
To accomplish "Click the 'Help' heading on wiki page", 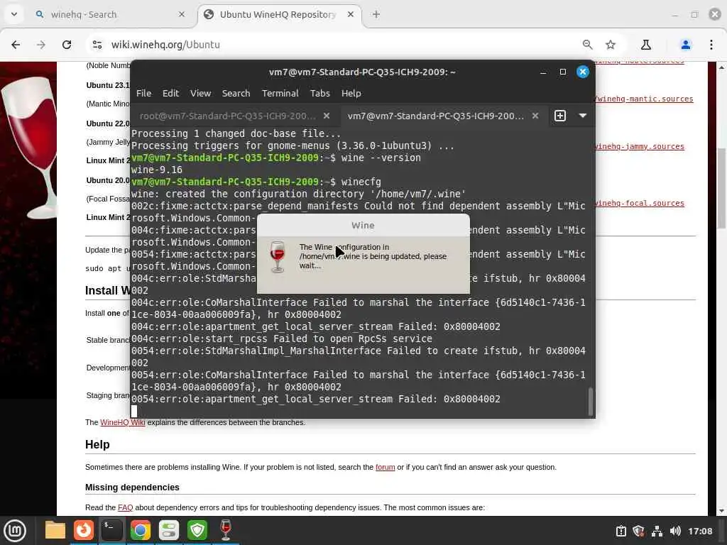I will pyautogui.click(x=97, y=445).
